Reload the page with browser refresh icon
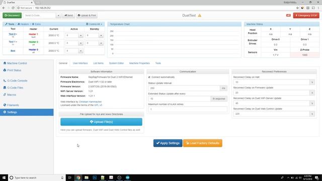The height and width of the screenshot is (181, 322). pyautogui.click(x=13, y=8)
